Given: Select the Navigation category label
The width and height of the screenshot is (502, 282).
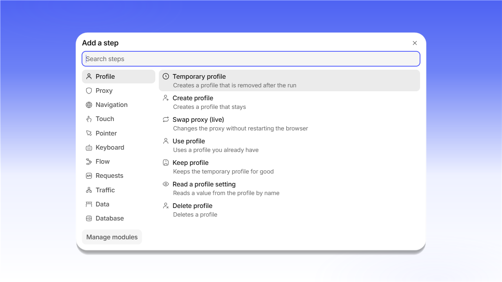Looking at the screenshot, I should 111,105.
